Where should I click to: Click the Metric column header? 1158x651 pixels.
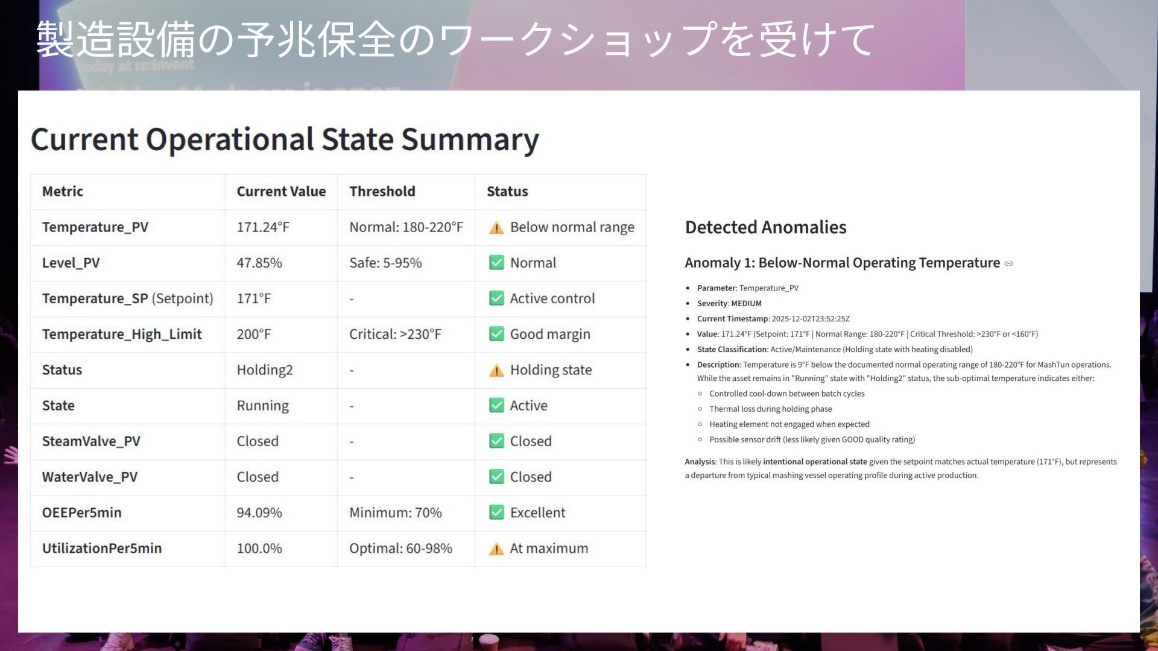(63, 192)
